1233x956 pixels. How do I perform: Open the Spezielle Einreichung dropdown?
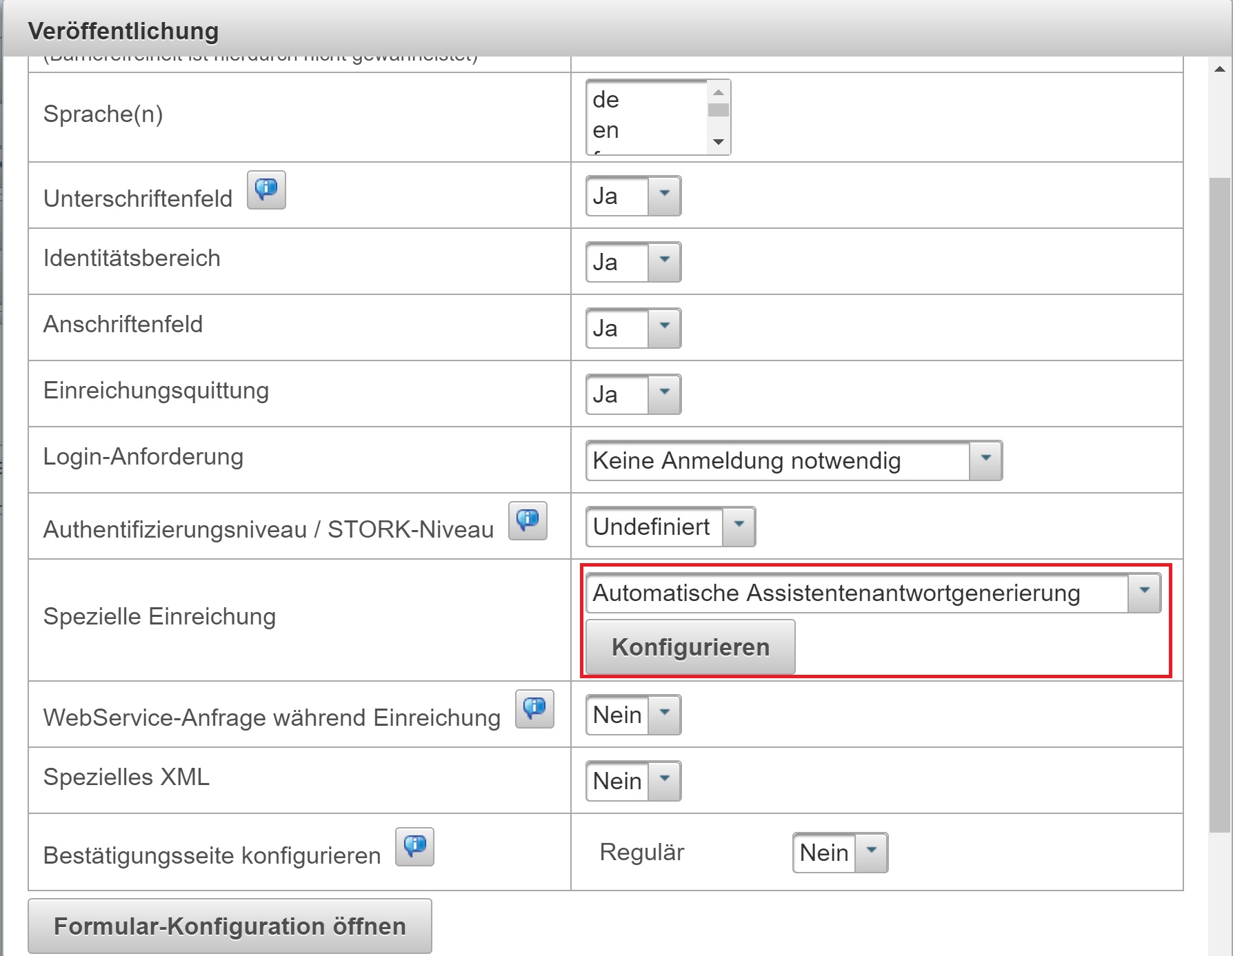click(x=873, y=593)
